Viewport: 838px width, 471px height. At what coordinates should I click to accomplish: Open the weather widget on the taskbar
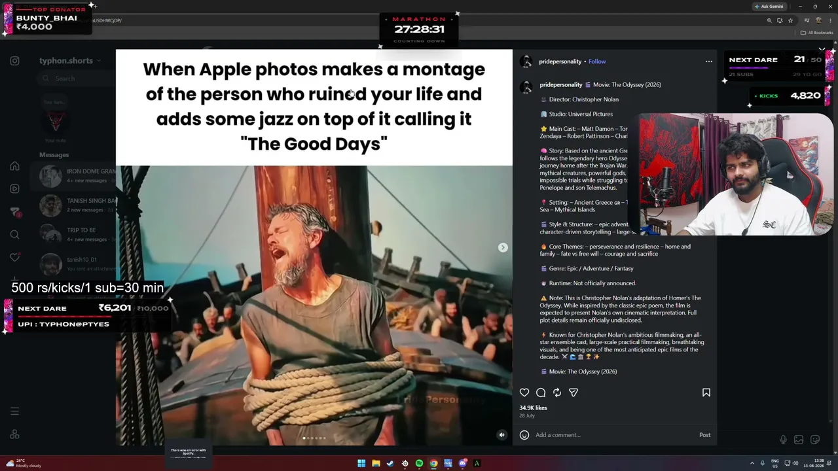click(24, 463)
